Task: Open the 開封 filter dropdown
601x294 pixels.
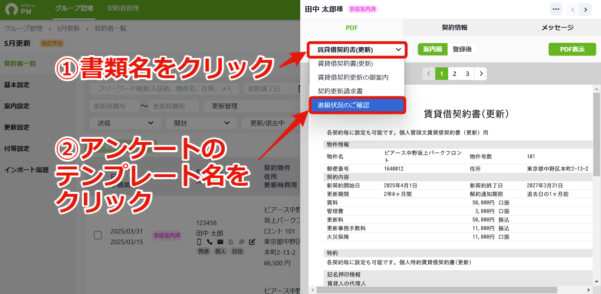Action: tap(201, 123)
